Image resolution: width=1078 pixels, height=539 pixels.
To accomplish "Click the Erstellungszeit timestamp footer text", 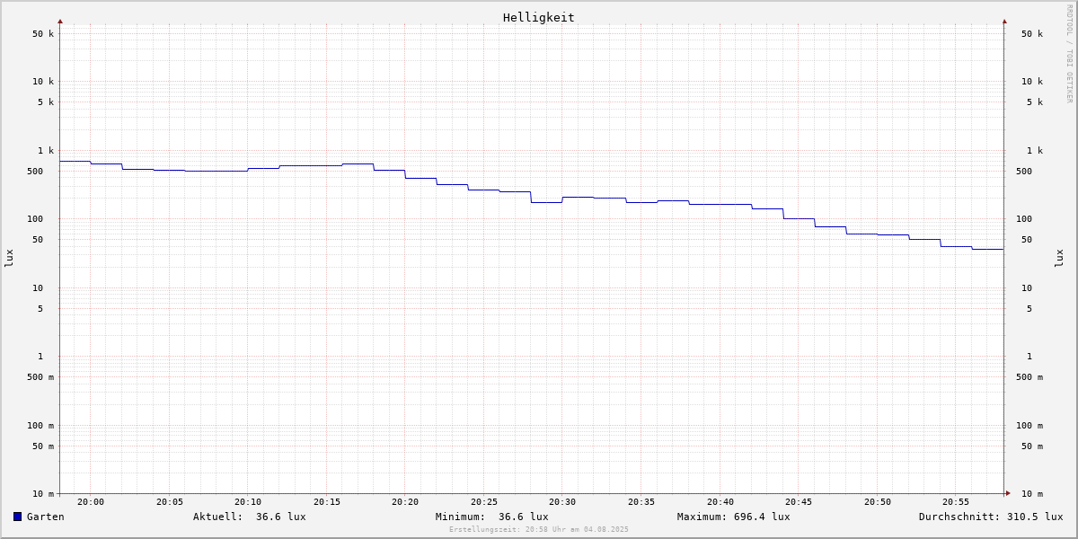I will coord(539,529).
